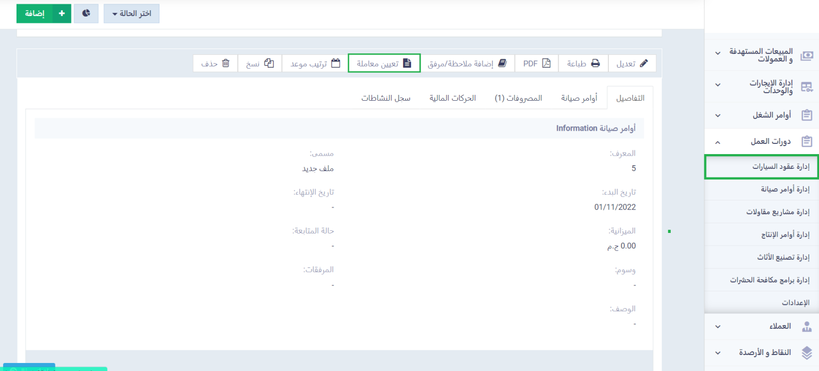Switch to the Expenses (المصروفات) tab
The height and width of the screenshot is (371, 819).
pos(518,99)
